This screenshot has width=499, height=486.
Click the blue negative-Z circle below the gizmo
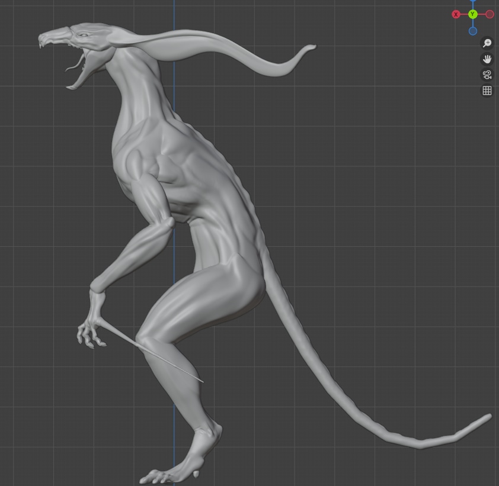(x=472, y=31)
